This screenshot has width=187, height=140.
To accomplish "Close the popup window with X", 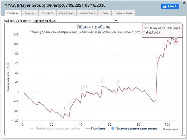I will [184, 3].
